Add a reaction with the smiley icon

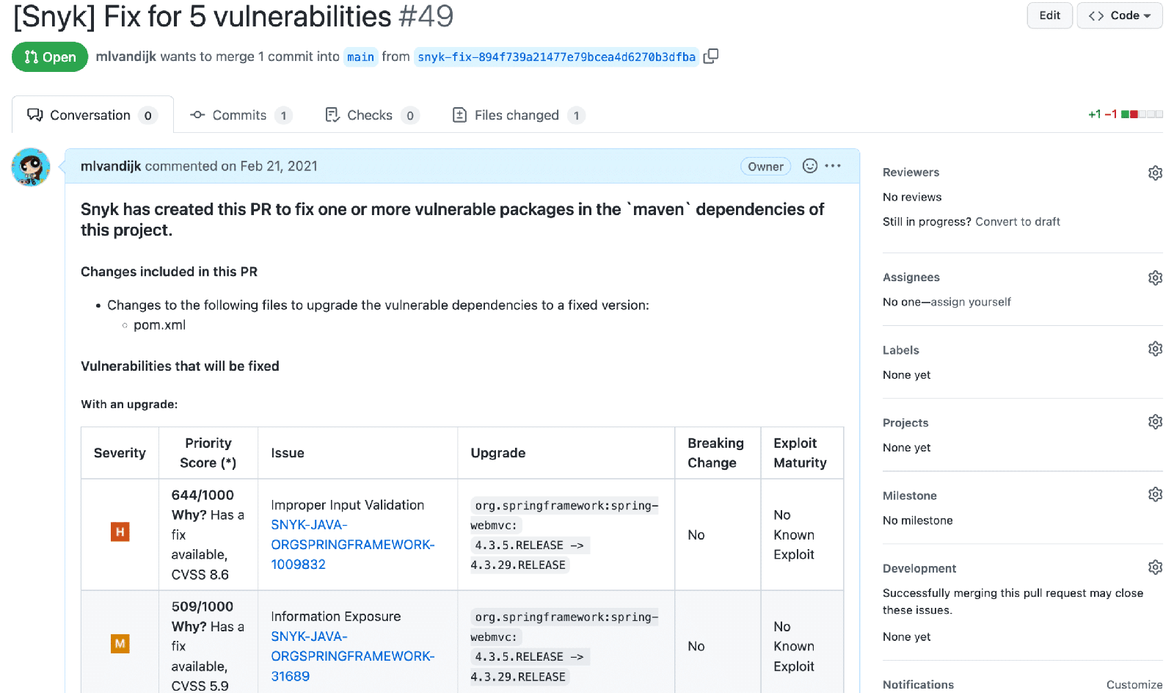[x=810, y=166]
